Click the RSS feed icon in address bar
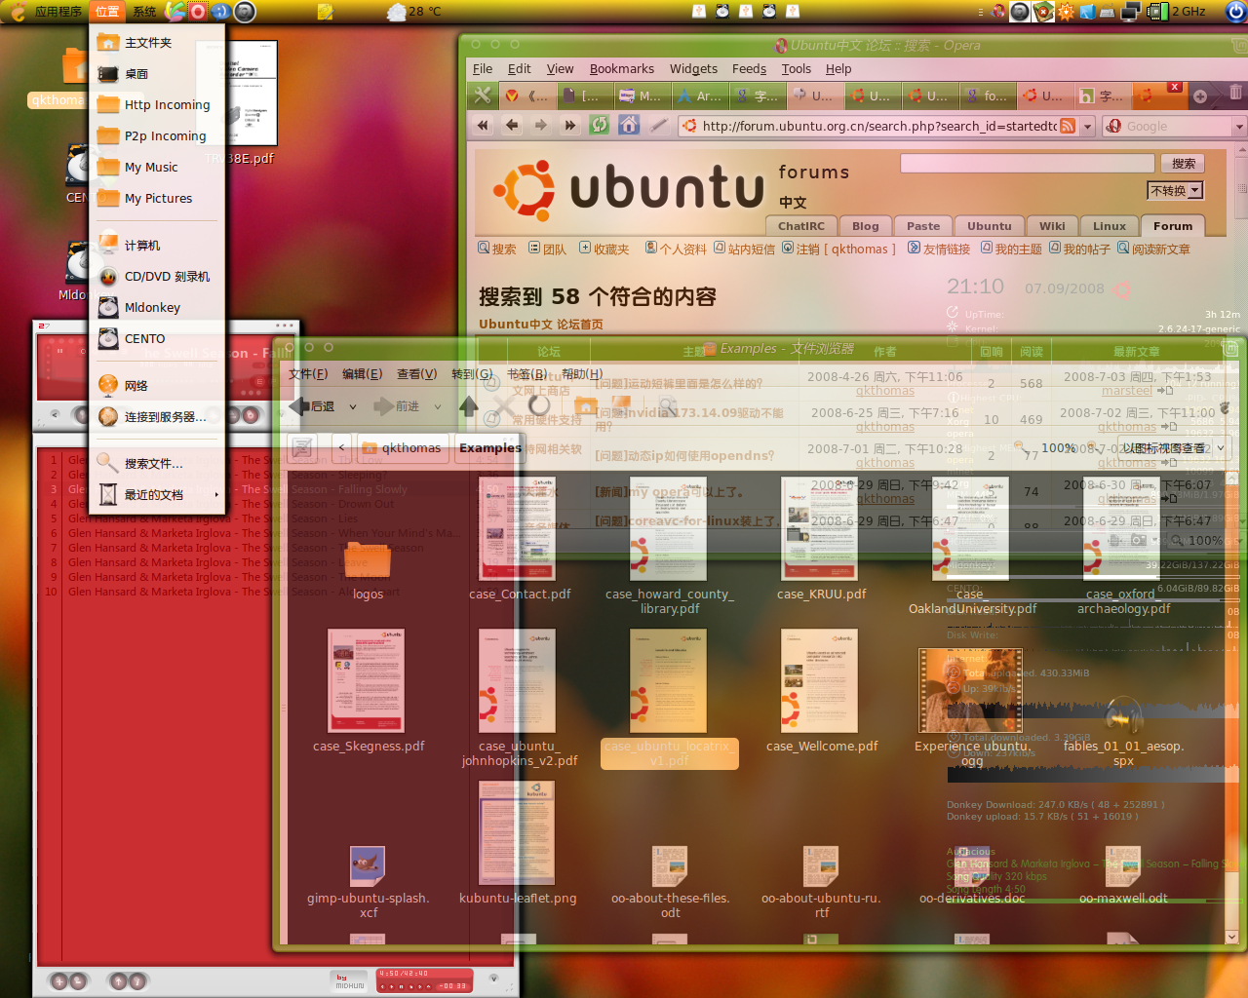Screen dimensions: 1248x998 1068,126
